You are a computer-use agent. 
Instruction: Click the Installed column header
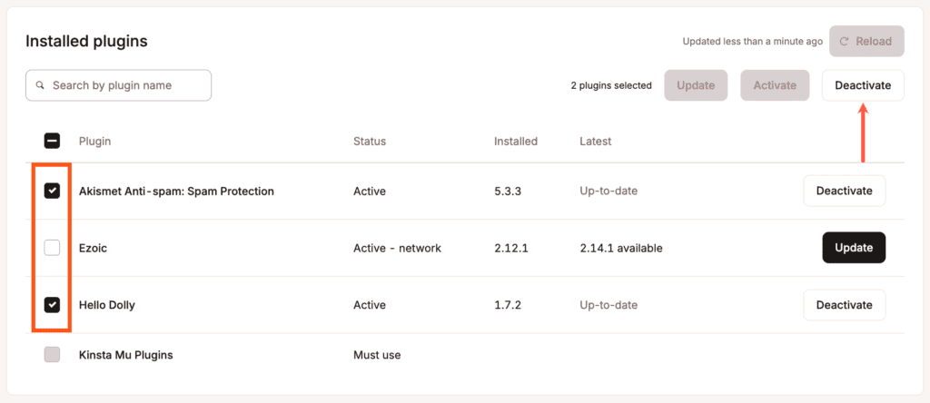(515, 142)
